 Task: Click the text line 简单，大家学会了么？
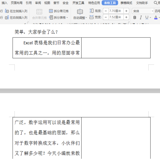point(36,32)
